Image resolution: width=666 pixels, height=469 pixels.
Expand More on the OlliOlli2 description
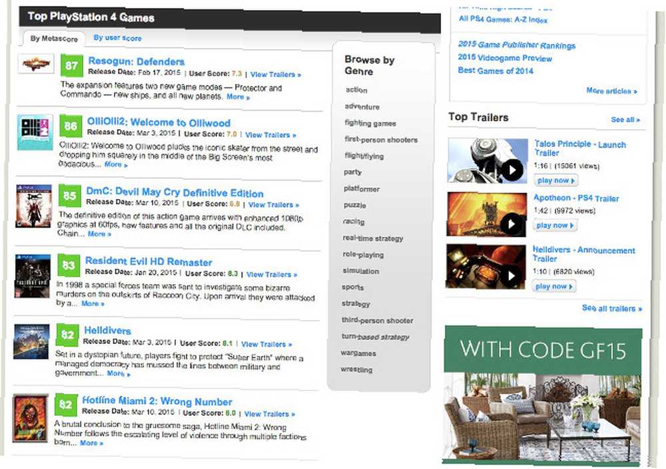(x=115, y=165)
